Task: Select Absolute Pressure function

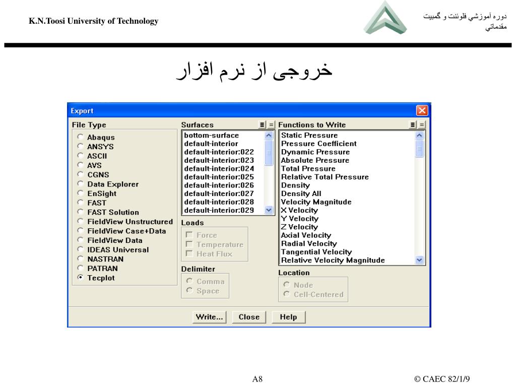Action: pyautogui.click(x=347, y=160)
